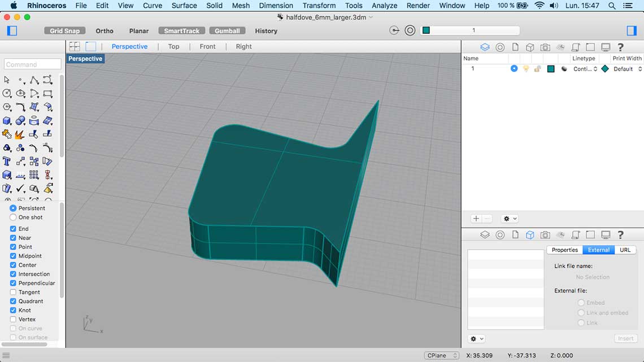
Task: Choose the Fillet Curves tool
Action: (x=20, y=107)
